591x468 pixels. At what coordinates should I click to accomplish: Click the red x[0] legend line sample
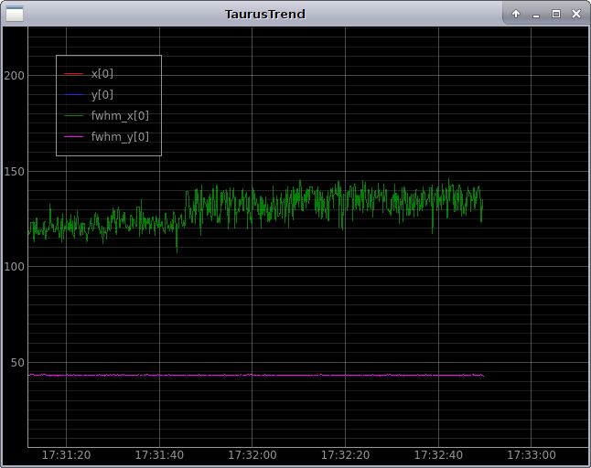74,74
